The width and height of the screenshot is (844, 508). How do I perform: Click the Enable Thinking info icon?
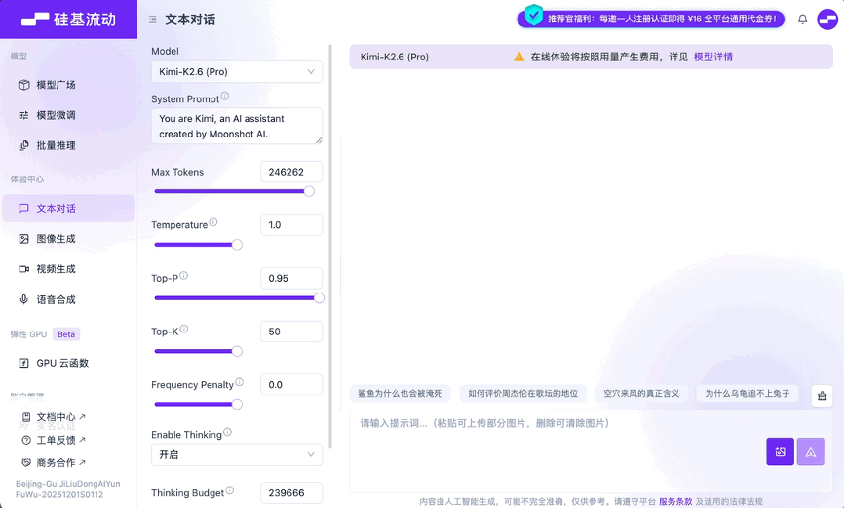click(227, 431)
